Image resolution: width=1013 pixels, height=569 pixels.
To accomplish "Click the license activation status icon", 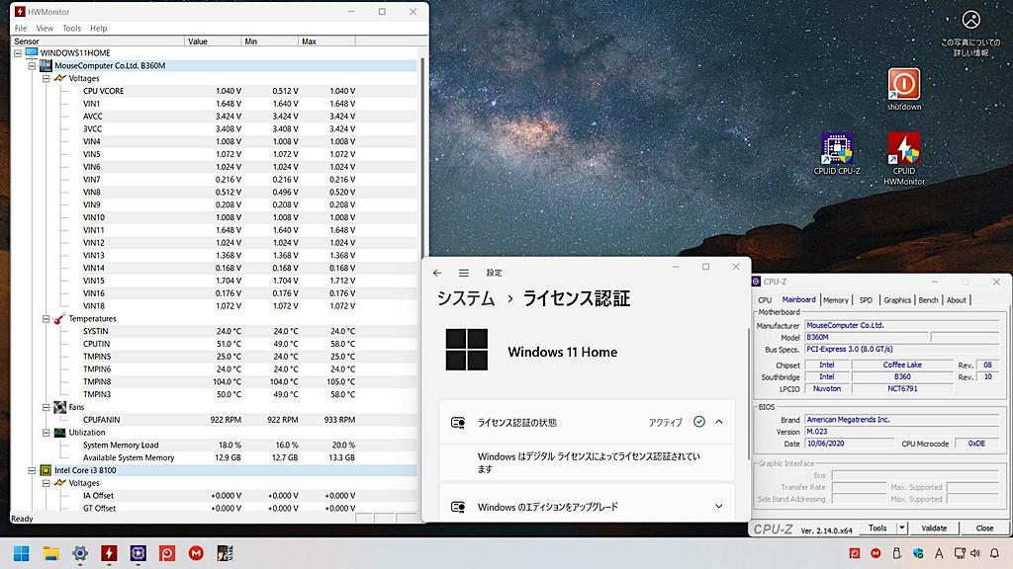I will (x=458, y=423).
